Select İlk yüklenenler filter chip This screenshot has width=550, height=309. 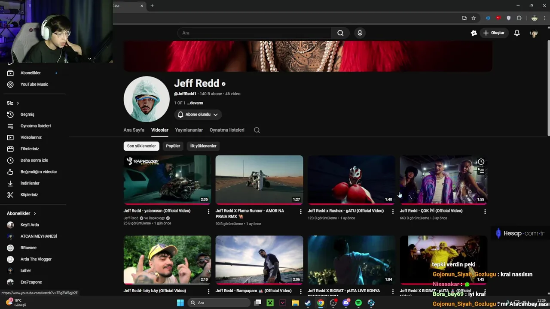pos(203,146)
